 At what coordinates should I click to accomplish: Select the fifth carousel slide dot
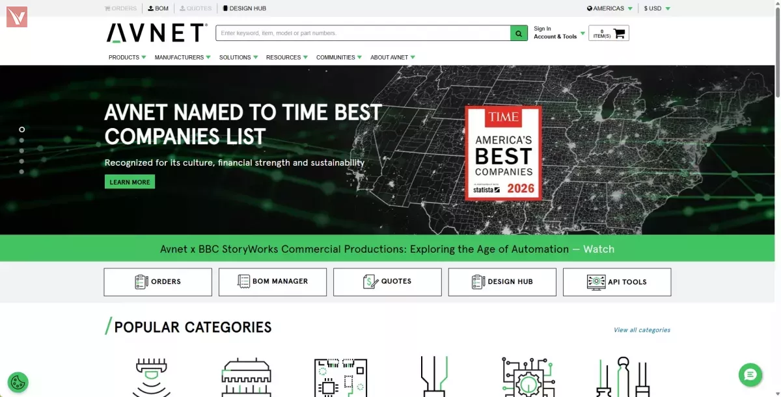[x=21, y=172]
